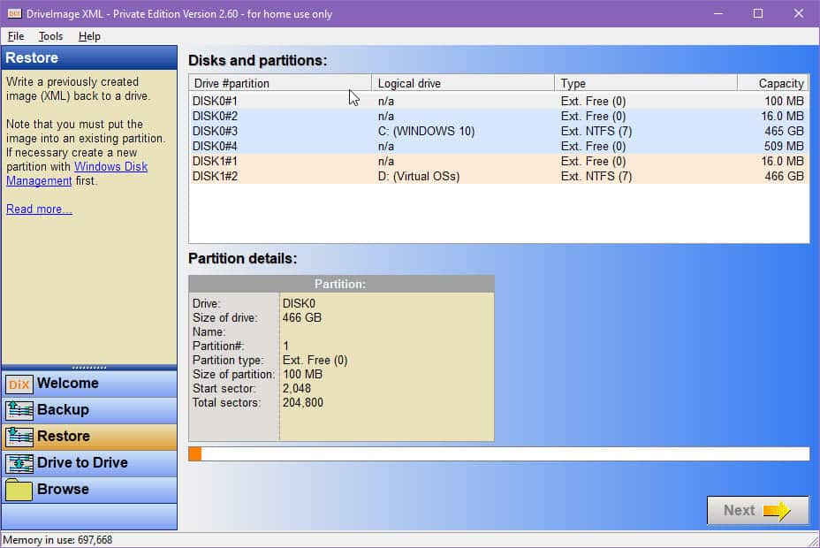Sort by Logical drive column header

tap(463, 83)
